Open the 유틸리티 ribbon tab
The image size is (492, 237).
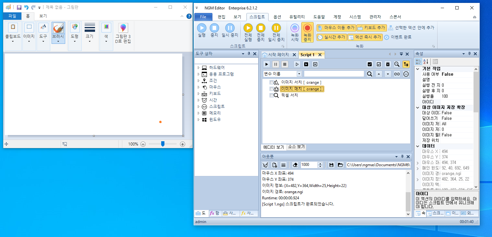[x=297, y=17]
